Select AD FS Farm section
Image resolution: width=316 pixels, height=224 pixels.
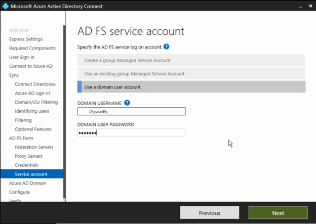click(x=21, y=138)
